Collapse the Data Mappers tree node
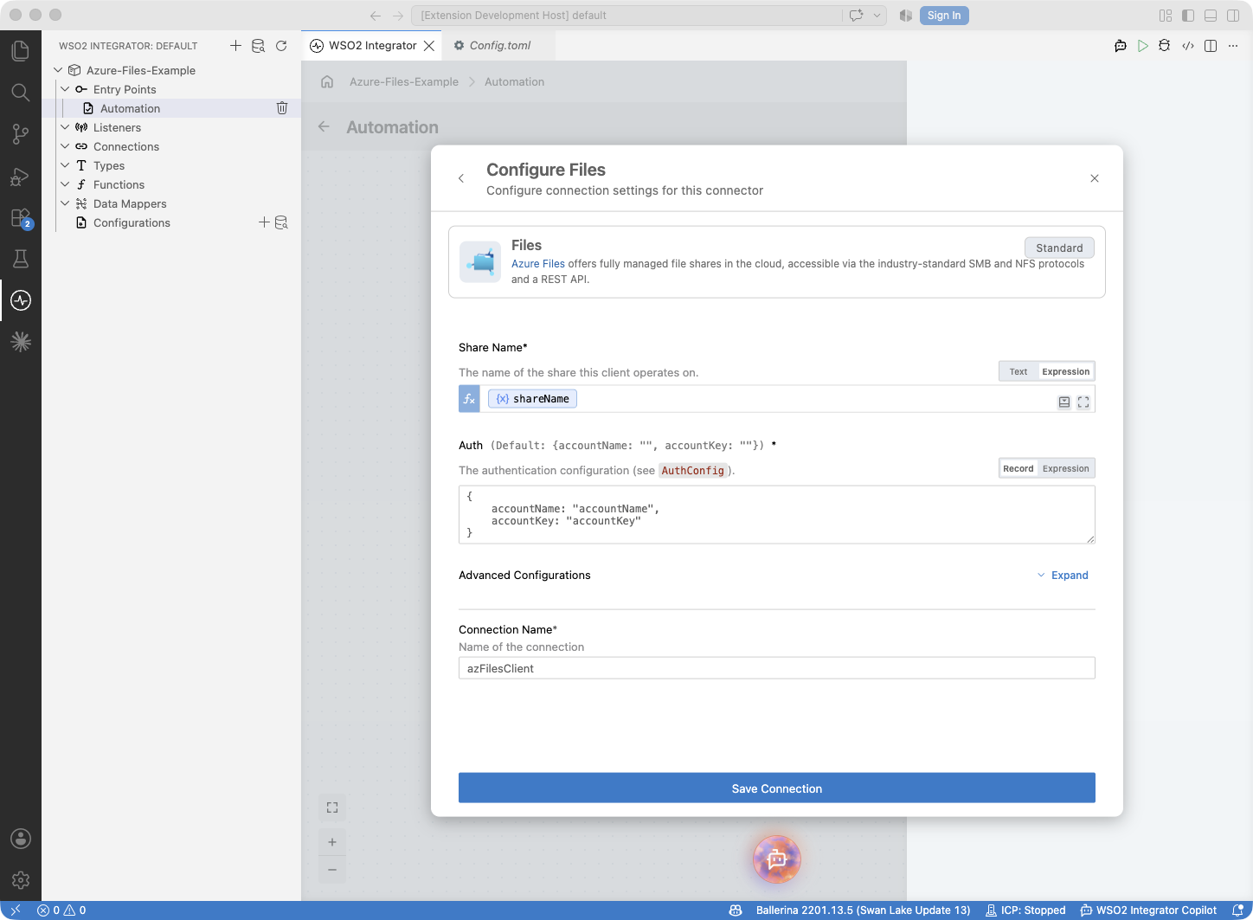Viewport: 1253px width, 920px height. pos(65,203)
